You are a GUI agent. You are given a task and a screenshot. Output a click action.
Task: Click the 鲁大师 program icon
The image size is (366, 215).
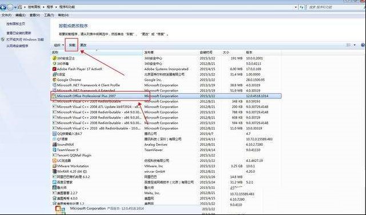click(x=54, y=188)
